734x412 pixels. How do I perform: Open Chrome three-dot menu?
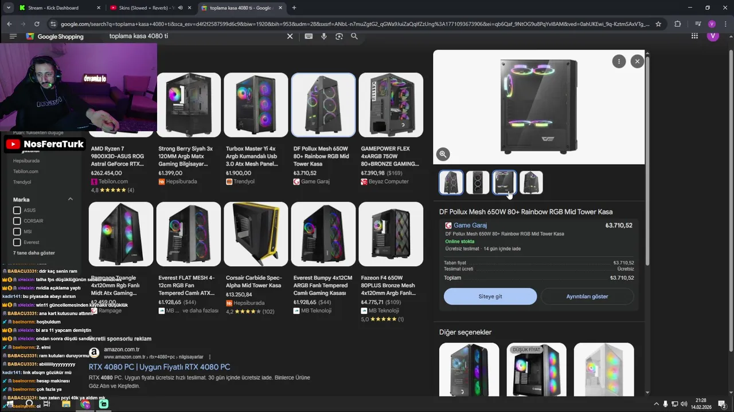(725, 24)
